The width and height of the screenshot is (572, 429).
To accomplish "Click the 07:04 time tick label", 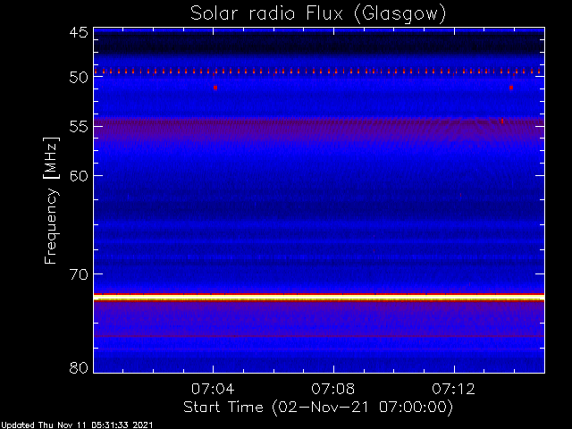I will coord(213,389).
